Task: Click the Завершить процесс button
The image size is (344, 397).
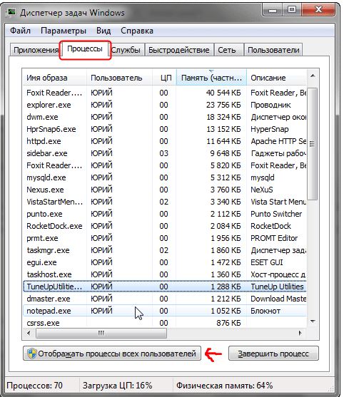Action: [x=273, y=354]
